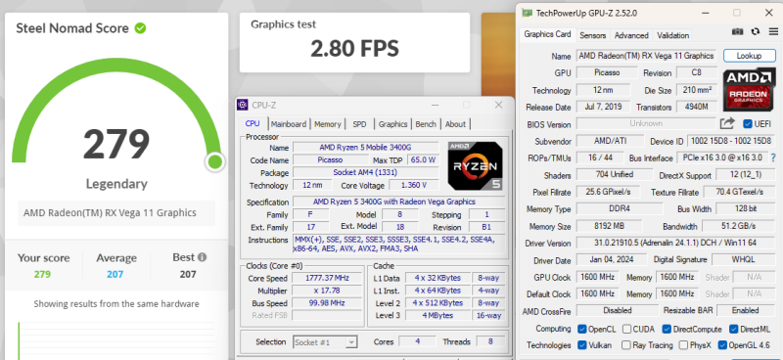Switch to the Mainboard tab
This screenshot has width=783, height=360.
289,124
